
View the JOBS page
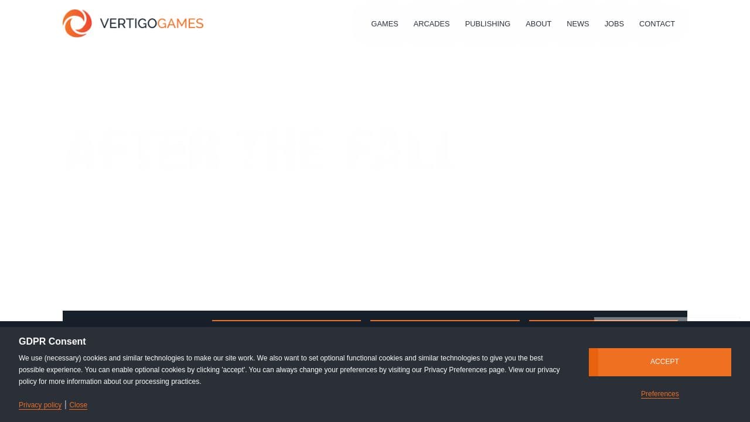click(x=614, y=24)
